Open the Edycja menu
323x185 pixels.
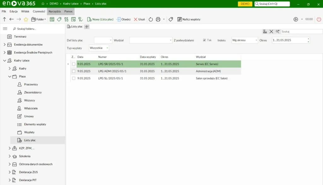[x=14, y=12]
